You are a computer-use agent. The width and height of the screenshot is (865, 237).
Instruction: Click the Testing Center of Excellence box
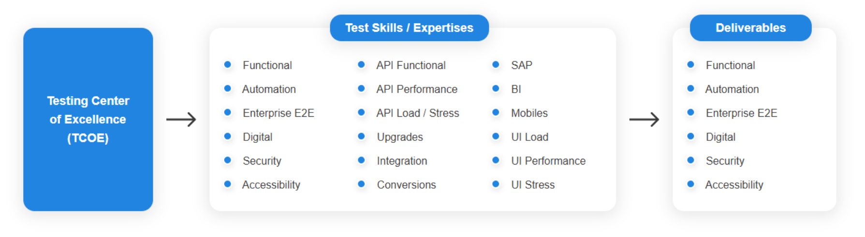tap(88, 119)
